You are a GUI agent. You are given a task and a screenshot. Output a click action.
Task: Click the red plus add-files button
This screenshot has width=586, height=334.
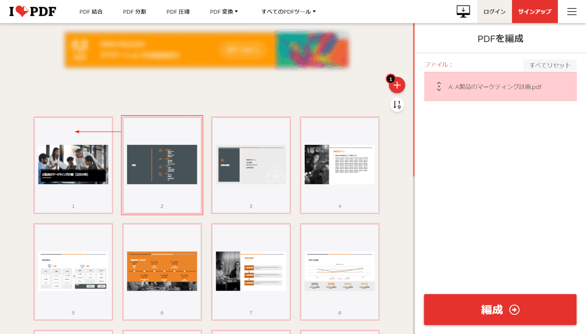(x=397, y=85)
